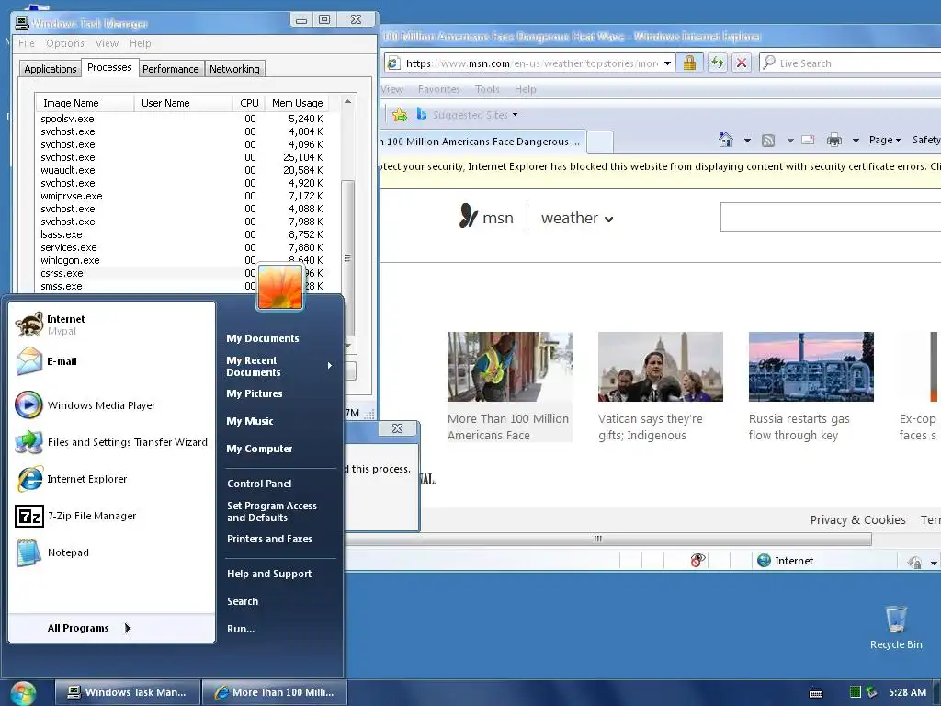Launch Windows Media Player
The image size is (941, 706).
click(x=111, y=405)
